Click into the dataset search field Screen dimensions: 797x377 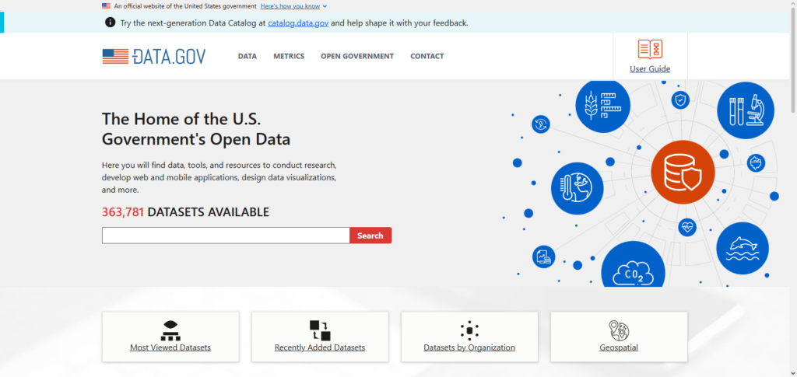[x=226, y=236]
